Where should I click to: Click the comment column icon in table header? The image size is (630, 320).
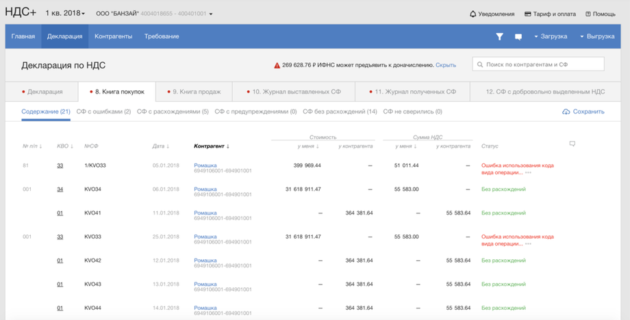tap(572, 144)
